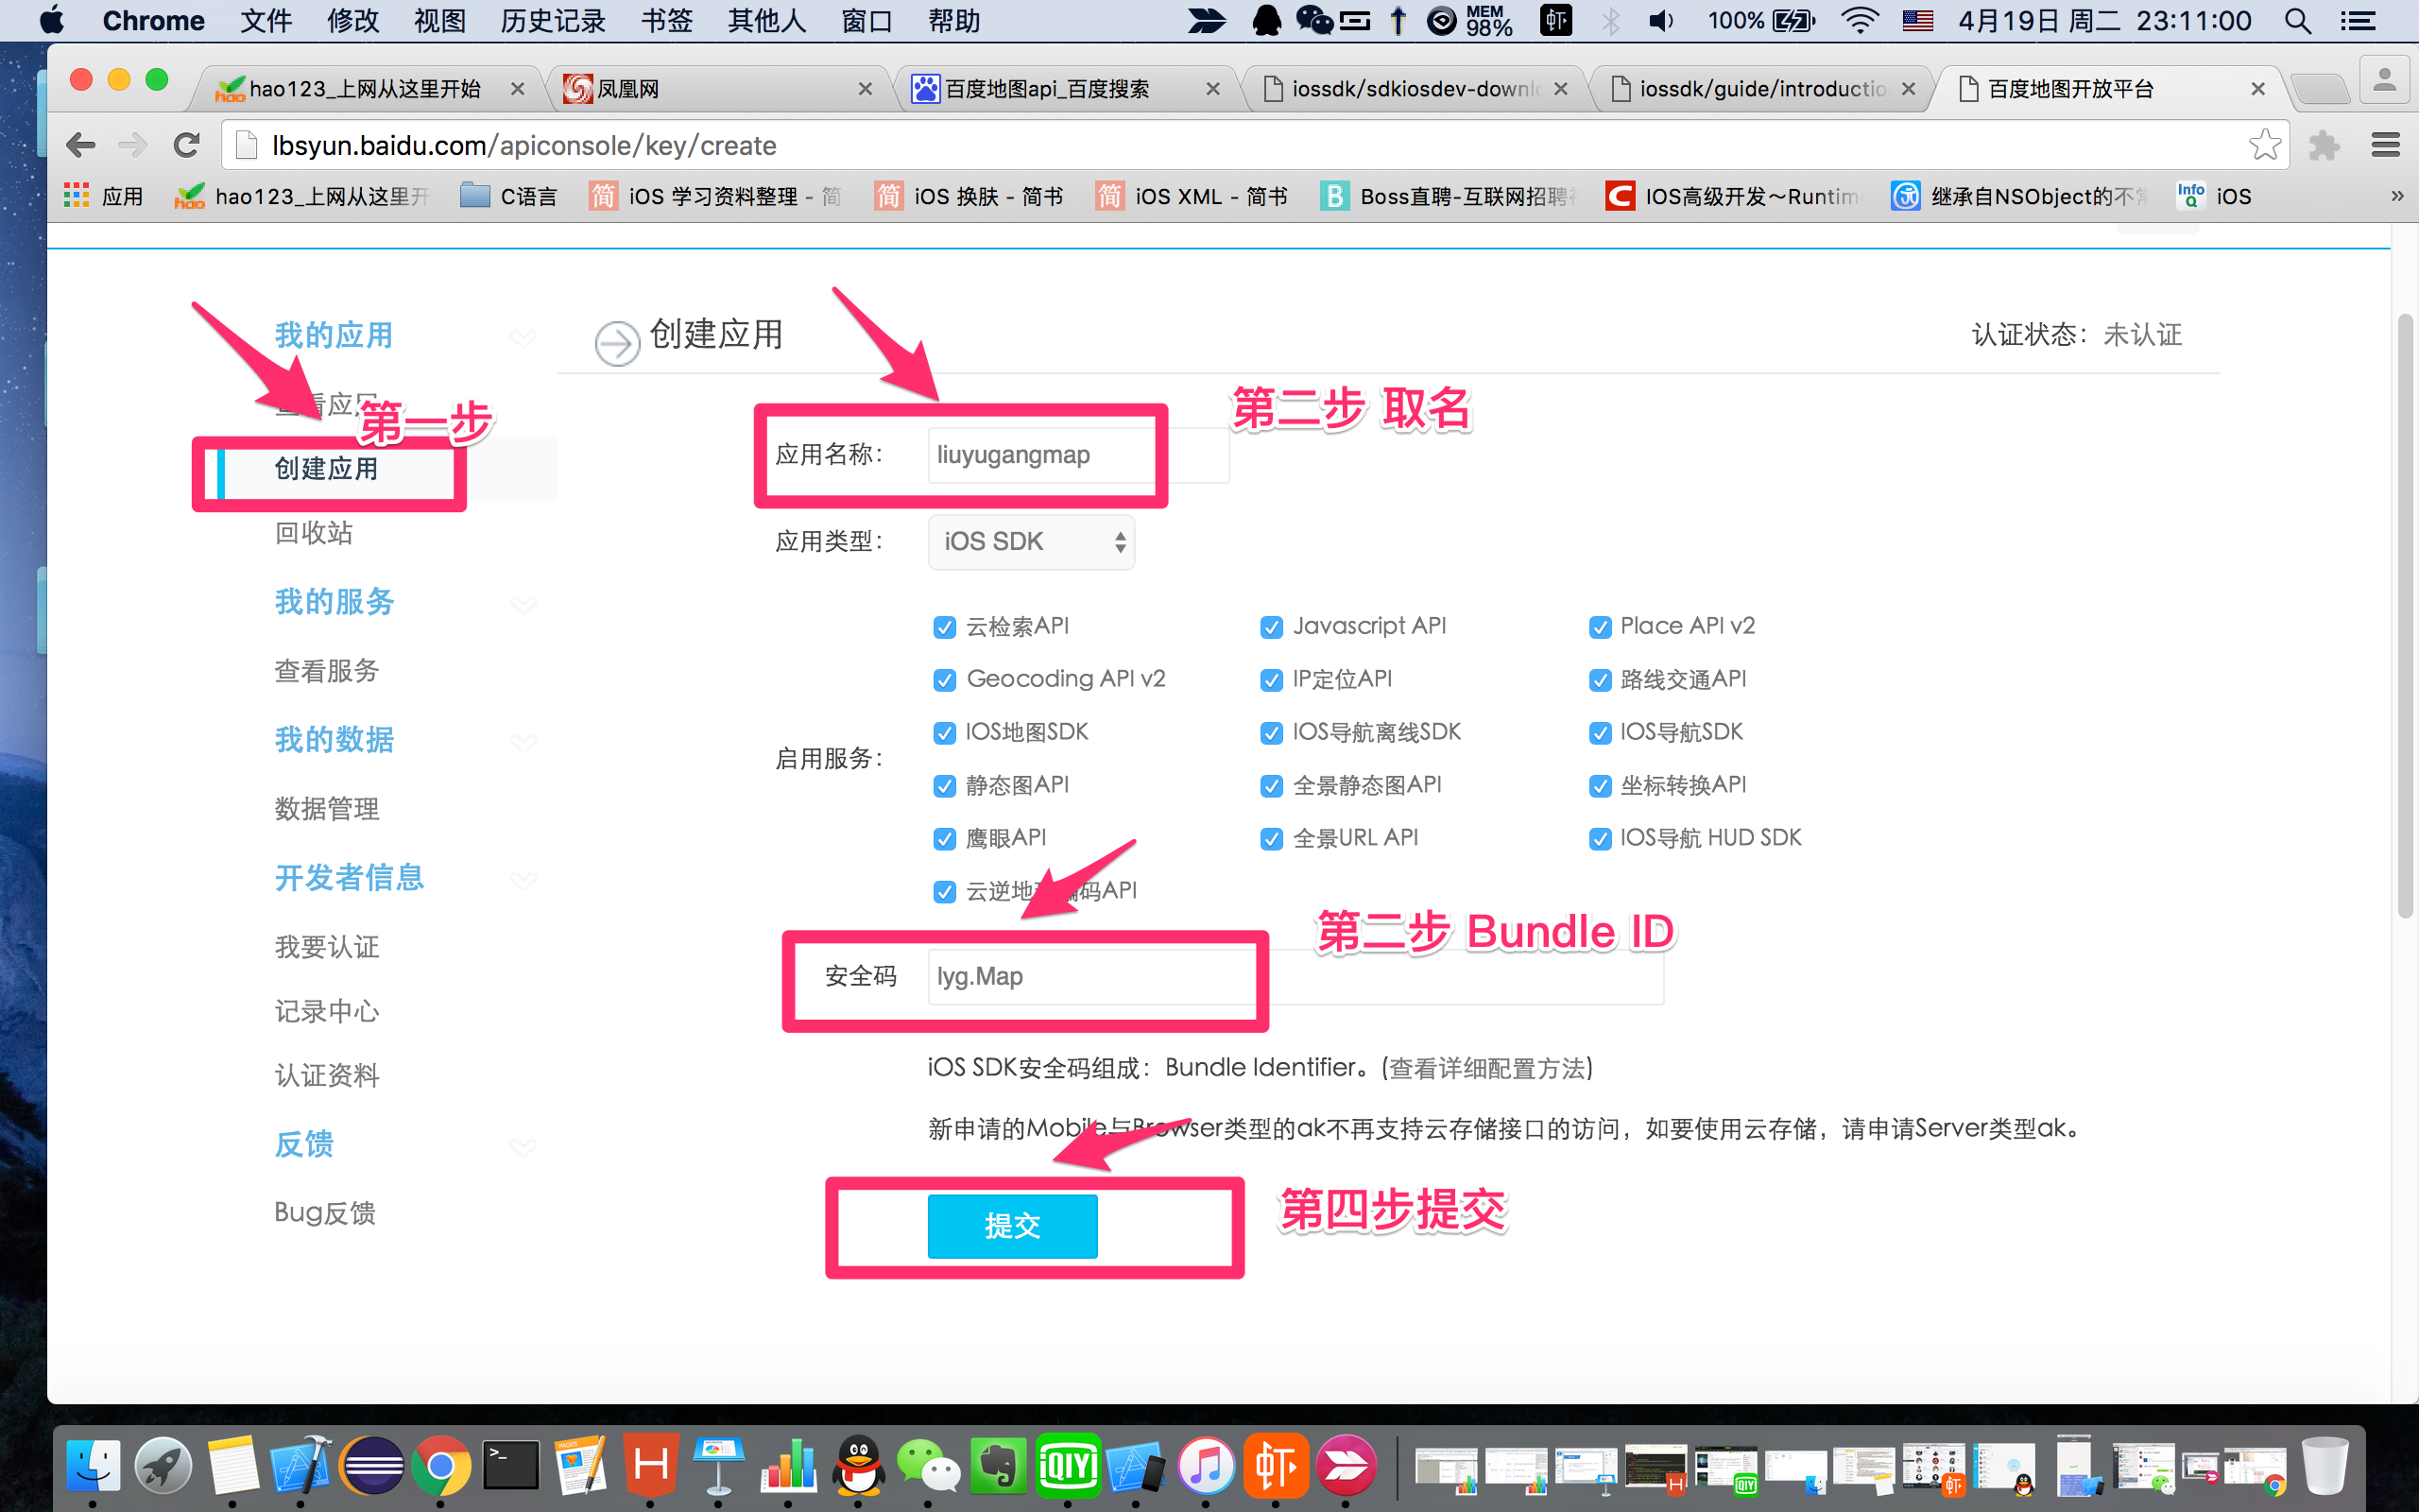
Task: Collapse the 我的服务 section chevron
Action: coord(523,604)
